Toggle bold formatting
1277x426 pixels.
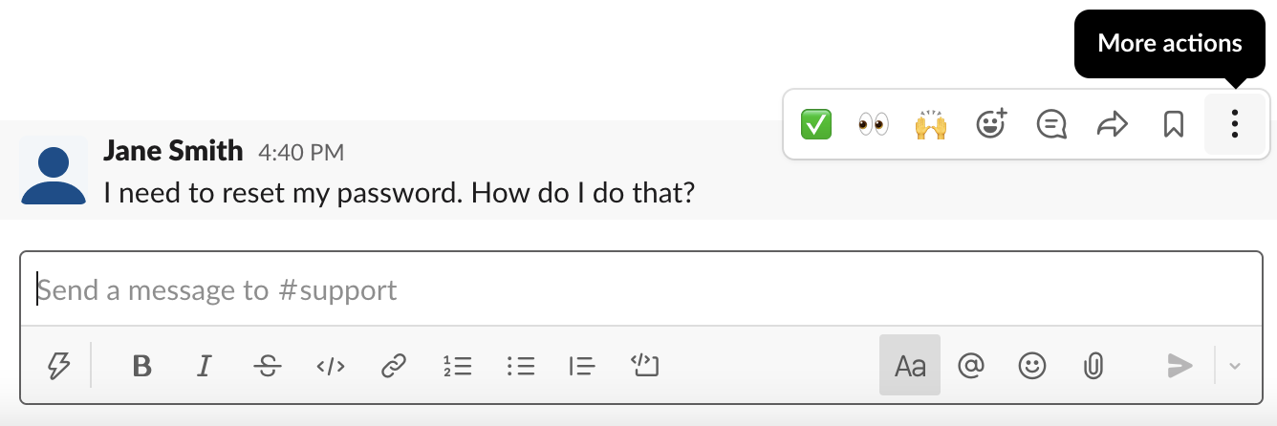(142, 365)
